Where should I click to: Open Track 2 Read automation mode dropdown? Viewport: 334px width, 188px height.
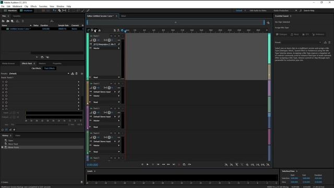pos(106,102)
